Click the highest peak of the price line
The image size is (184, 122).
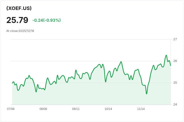(x=166, y=55)
